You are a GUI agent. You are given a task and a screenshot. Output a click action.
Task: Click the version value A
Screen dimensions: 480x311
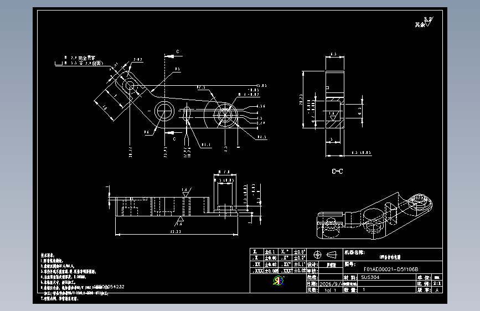(437, 290)
